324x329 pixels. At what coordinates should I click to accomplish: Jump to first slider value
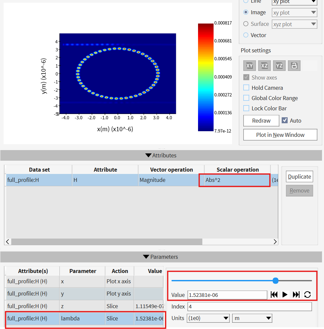click(274, 295)
